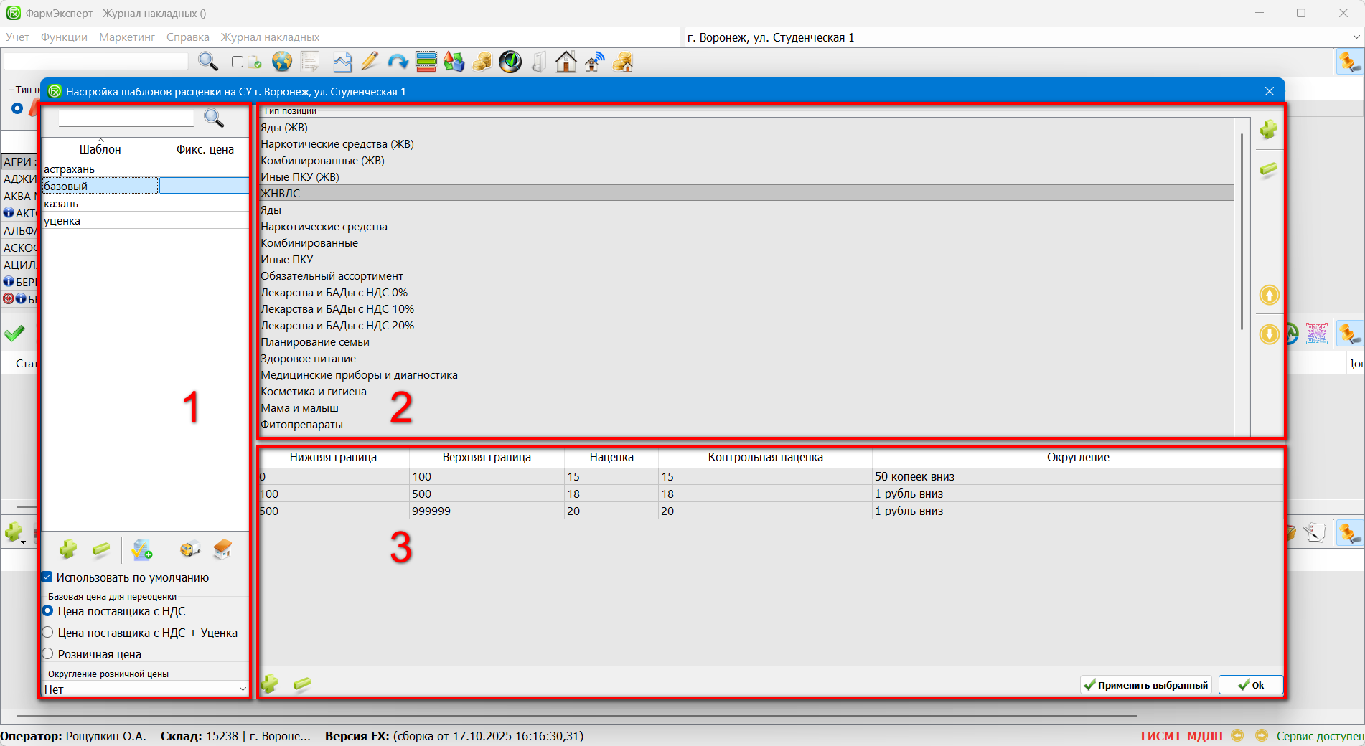Click the position type list vertical scrollbar
1365x746 pixels.
tap(1242, 230)
